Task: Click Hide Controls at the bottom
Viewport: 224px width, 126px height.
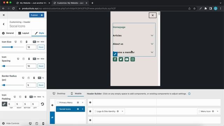Action: (x=11, y=124)
